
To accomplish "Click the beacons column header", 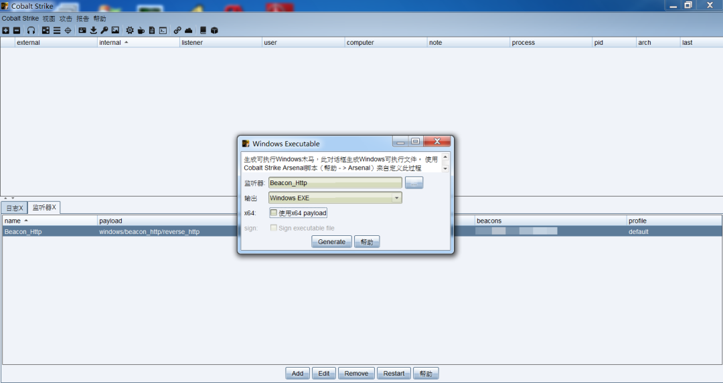I will point(550,221).
